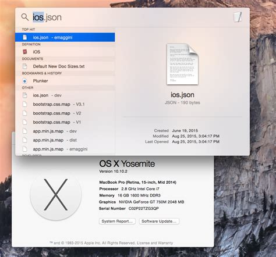Click the large ios.json document preview thumbnail

tap(182, 64)
